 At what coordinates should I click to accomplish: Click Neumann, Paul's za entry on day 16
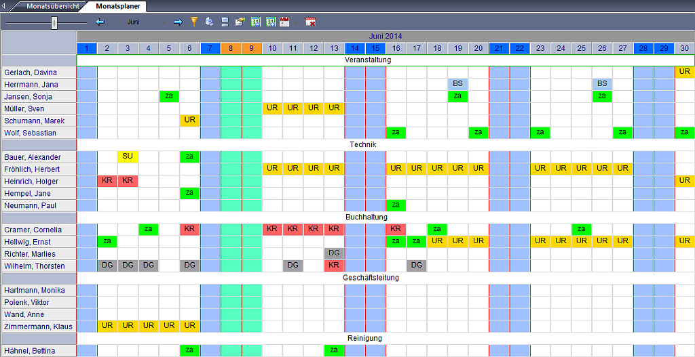[396, 205]
